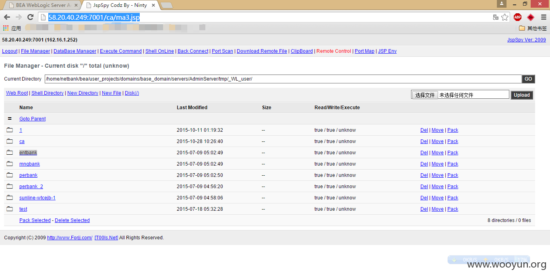The height and width of the screenshot is (276, 550).
Task: Click the date 2015-10-28 10:26:40
Action: (200, 141)
